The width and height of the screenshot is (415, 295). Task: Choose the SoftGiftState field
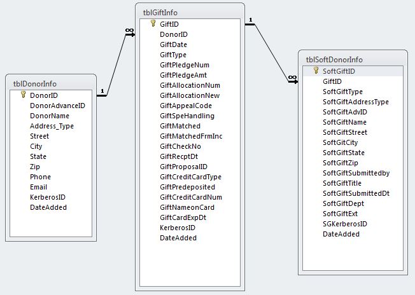353,153
